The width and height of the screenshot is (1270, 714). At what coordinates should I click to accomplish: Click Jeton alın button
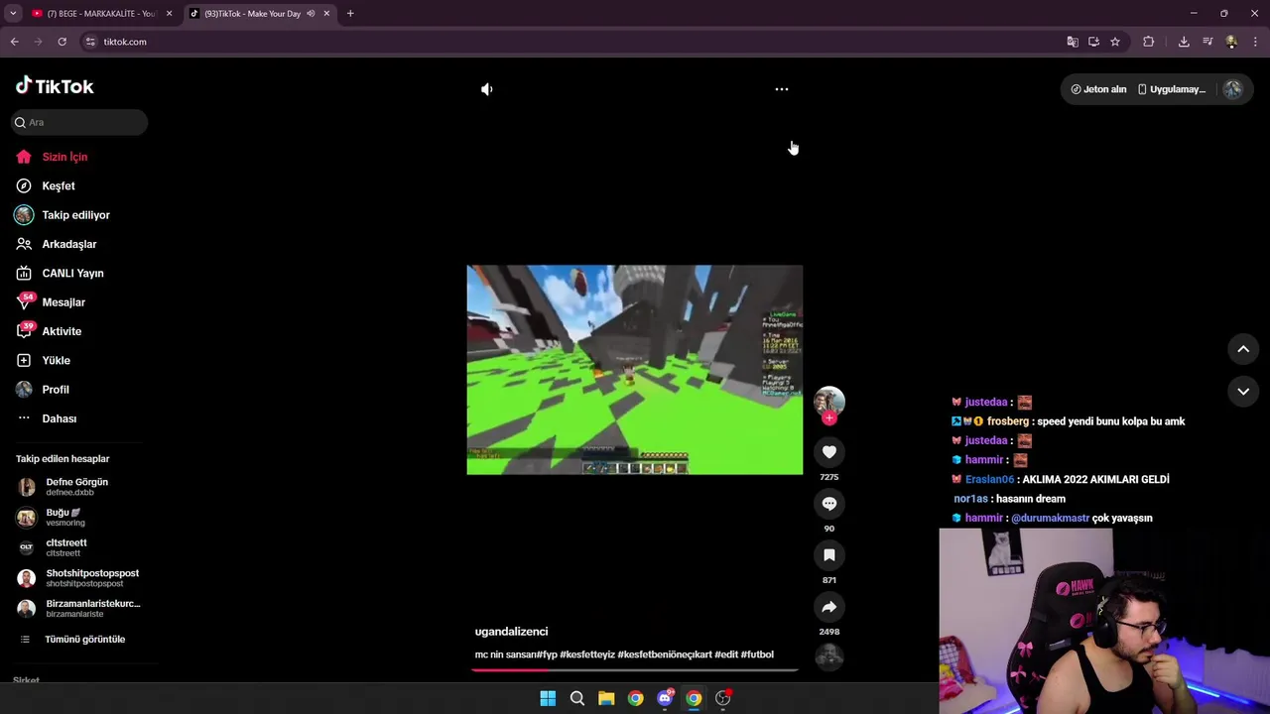(x=1098, y=89)
